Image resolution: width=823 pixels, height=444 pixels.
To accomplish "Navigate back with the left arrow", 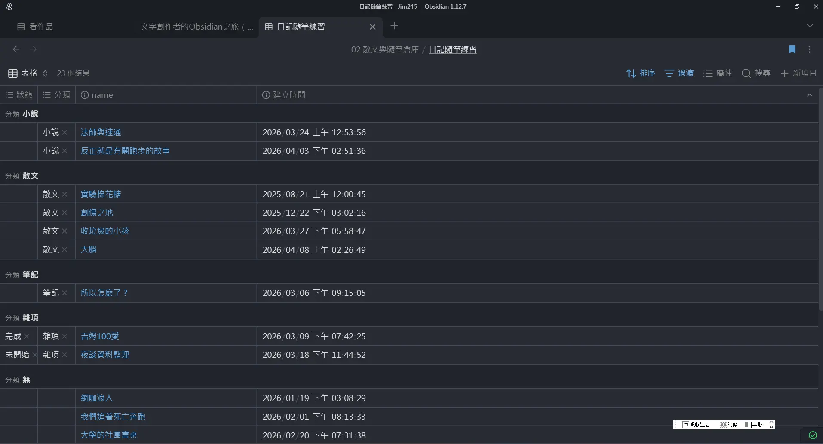I will (x=16, y=49).
